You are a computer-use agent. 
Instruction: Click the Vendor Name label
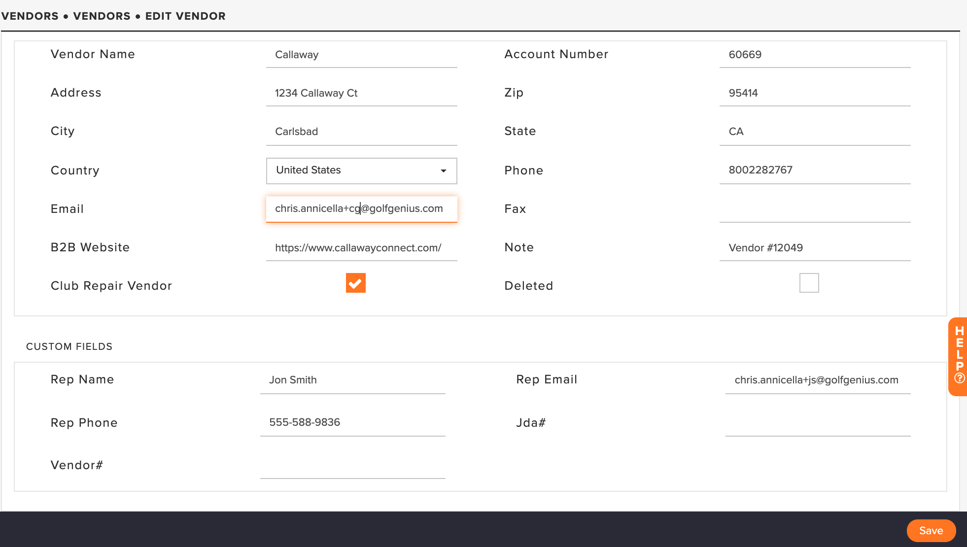point(93,54)
